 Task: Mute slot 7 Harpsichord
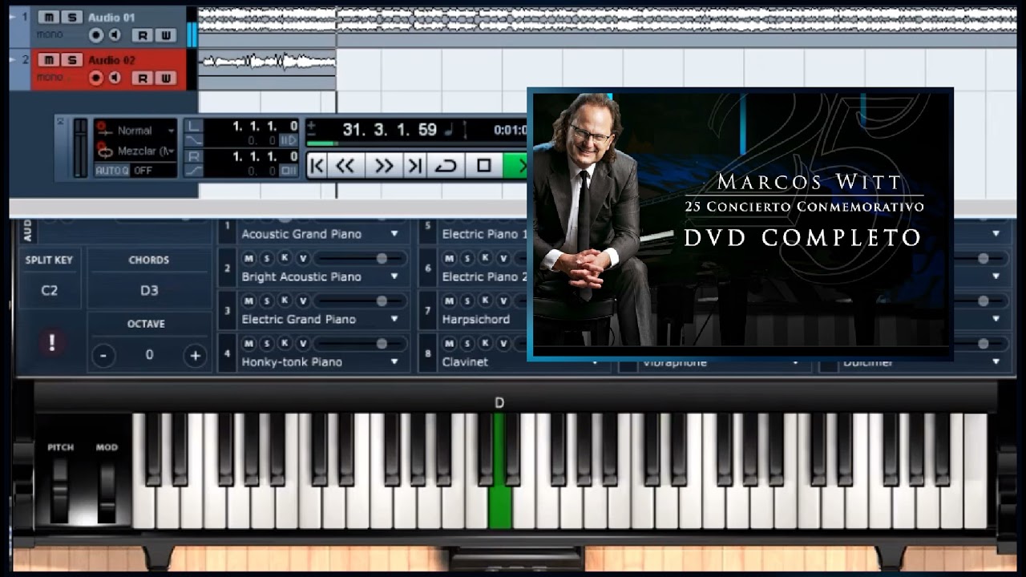tap(449, 301)
